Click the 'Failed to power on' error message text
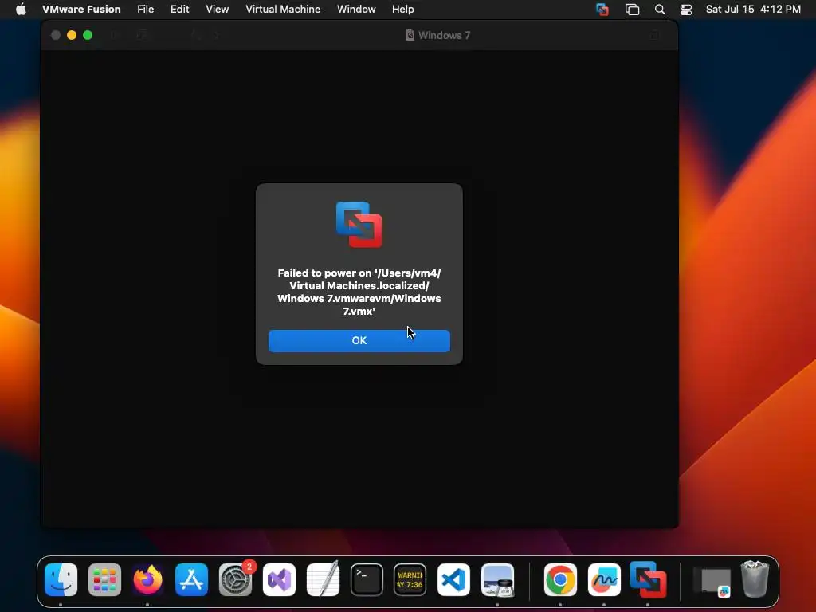Viewport: 816px width, 612px height. pos(359,292)
